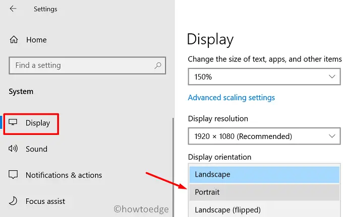This screenshot has height=217, width=343.
Task: Click the Display monitor icon
Action: coord(14,123)
